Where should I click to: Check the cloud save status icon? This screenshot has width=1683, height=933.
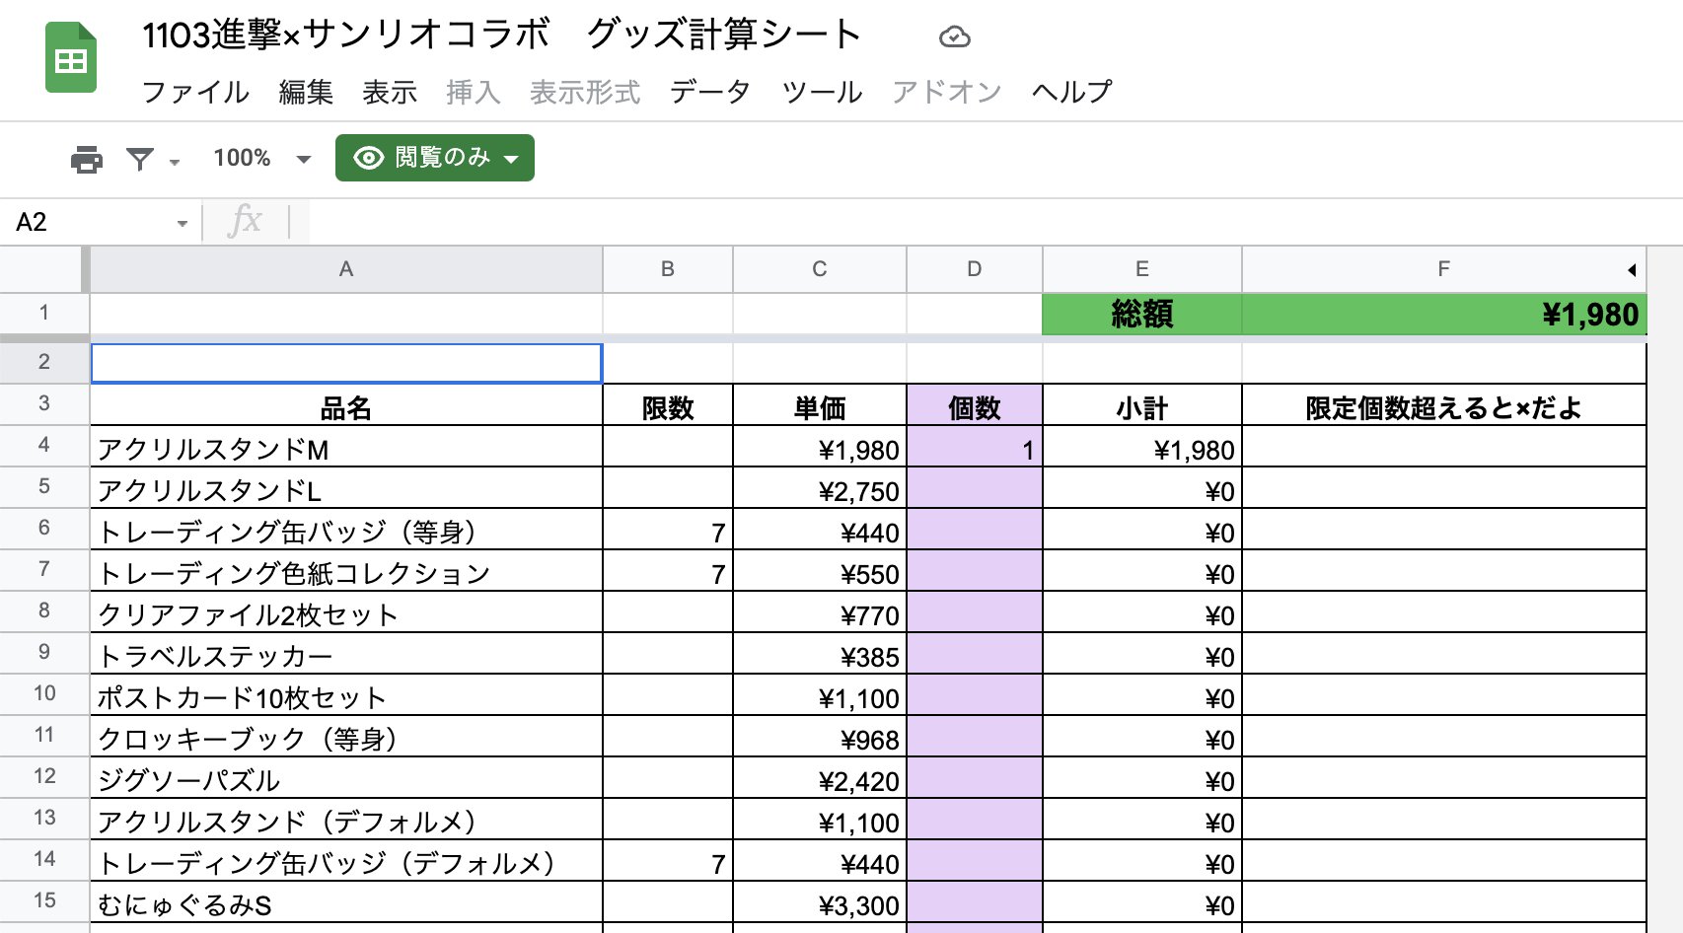point(954,37)
